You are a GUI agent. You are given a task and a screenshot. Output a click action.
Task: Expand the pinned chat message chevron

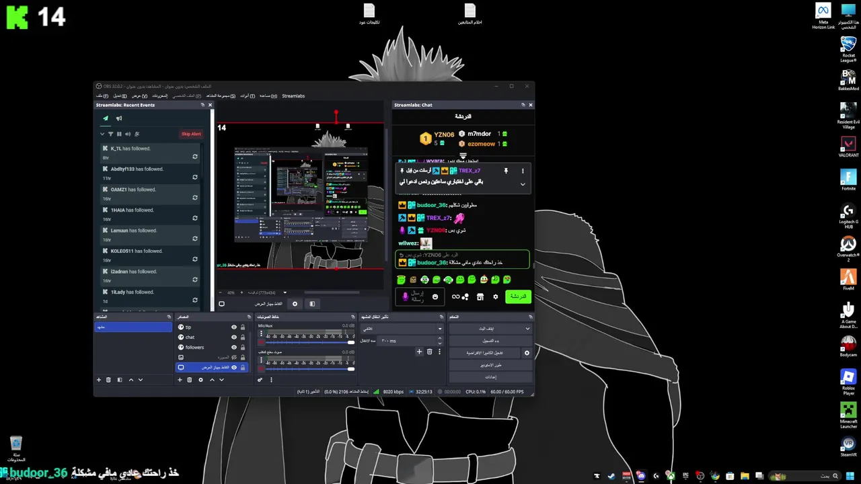(523, 184)
